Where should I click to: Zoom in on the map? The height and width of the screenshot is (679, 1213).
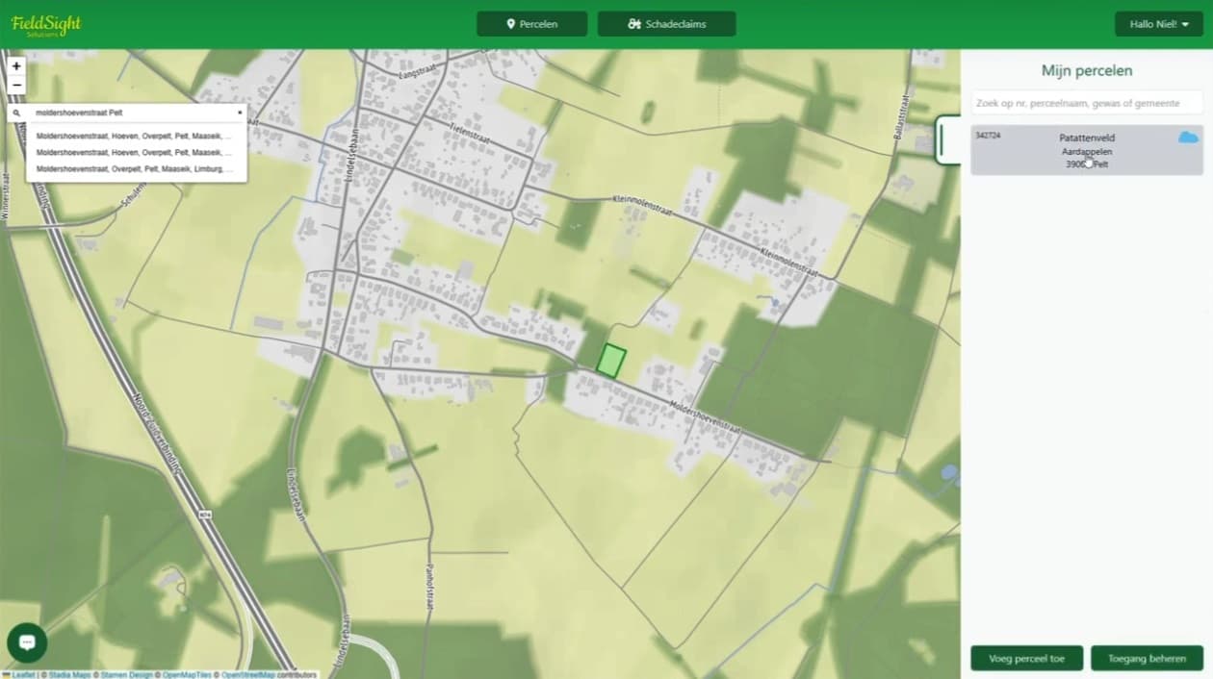pos(16,66)
